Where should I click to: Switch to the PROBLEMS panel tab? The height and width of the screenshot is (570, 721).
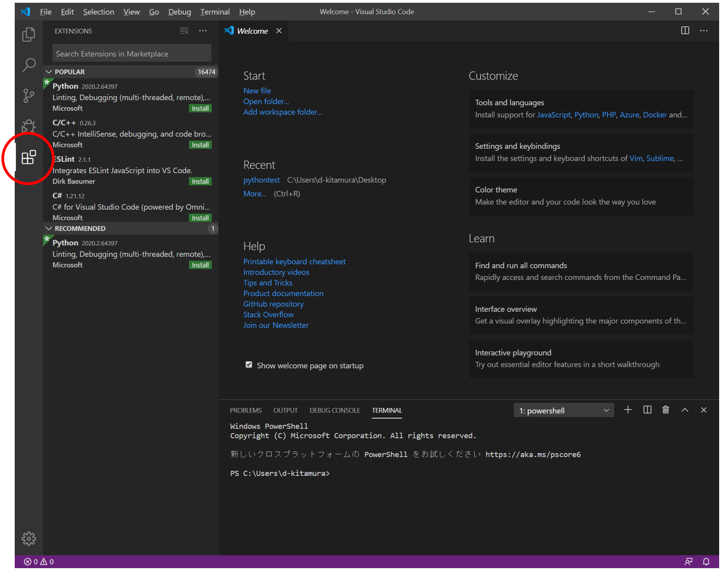246,410
